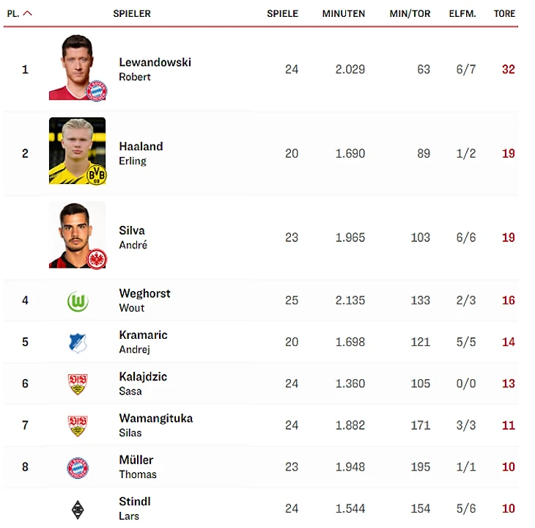Image resolution: width=535 pixels, height=528 pixels.
Task: Open Lewandowski Robert player link
Action: click(x=155, y=69)
